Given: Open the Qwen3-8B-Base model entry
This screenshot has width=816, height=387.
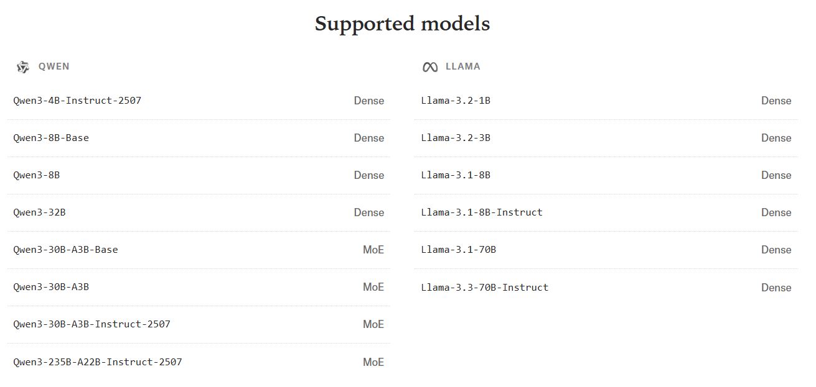Looking at the screenshot, I should point(51,138).
